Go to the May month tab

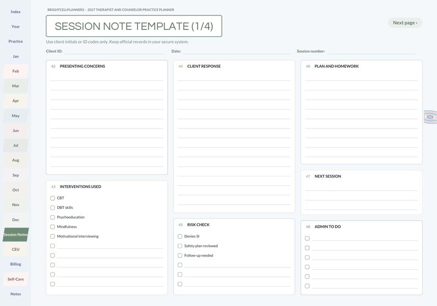tap(15, 116)
